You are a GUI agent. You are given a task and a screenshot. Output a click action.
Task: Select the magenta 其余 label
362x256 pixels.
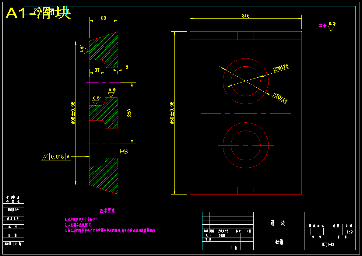(322, 26)
